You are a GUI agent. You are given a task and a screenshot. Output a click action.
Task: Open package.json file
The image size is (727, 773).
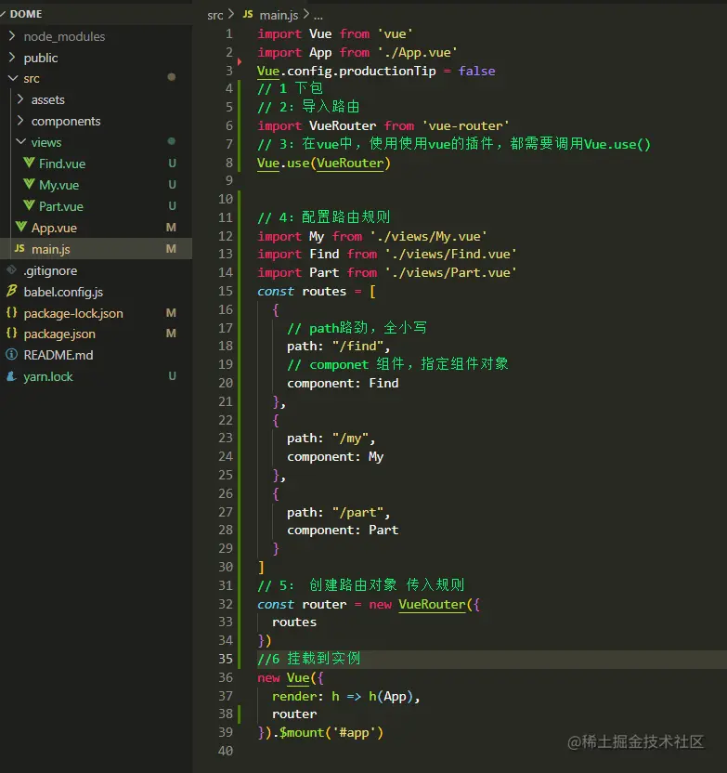(59, 334)
